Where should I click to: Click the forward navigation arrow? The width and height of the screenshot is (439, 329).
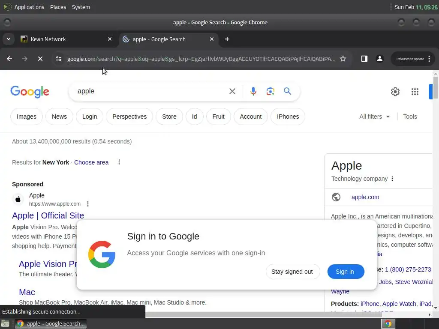coord(24,59)
